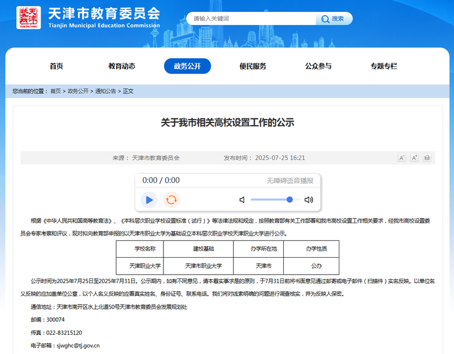Click the loud speaker volume icon

click(309, 200)
